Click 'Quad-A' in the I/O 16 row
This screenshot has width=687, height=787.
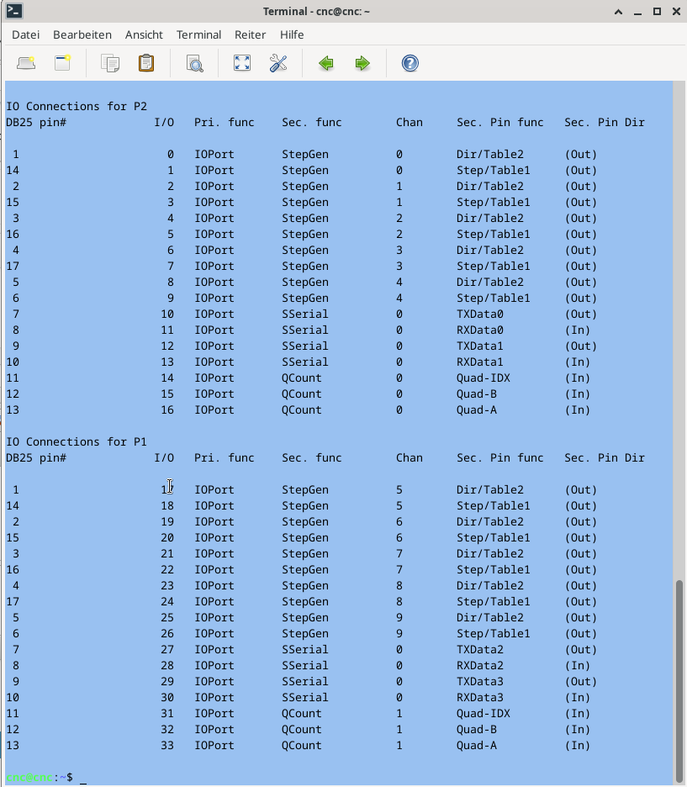476,410
